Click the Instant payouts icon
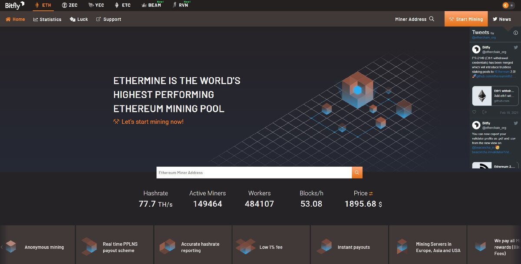The image size is (521, 264). (324, 246)
